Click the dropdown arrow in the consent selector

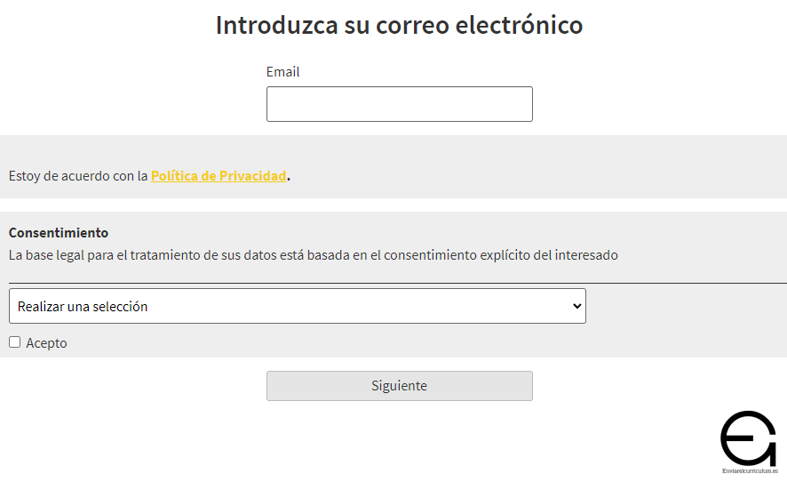click(x=577, y=306)
